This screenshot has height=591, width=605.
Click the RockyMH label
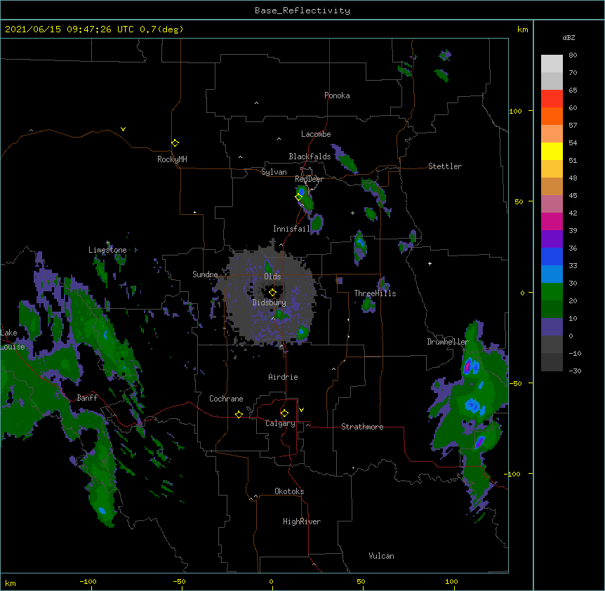click(x=172, y=159)
